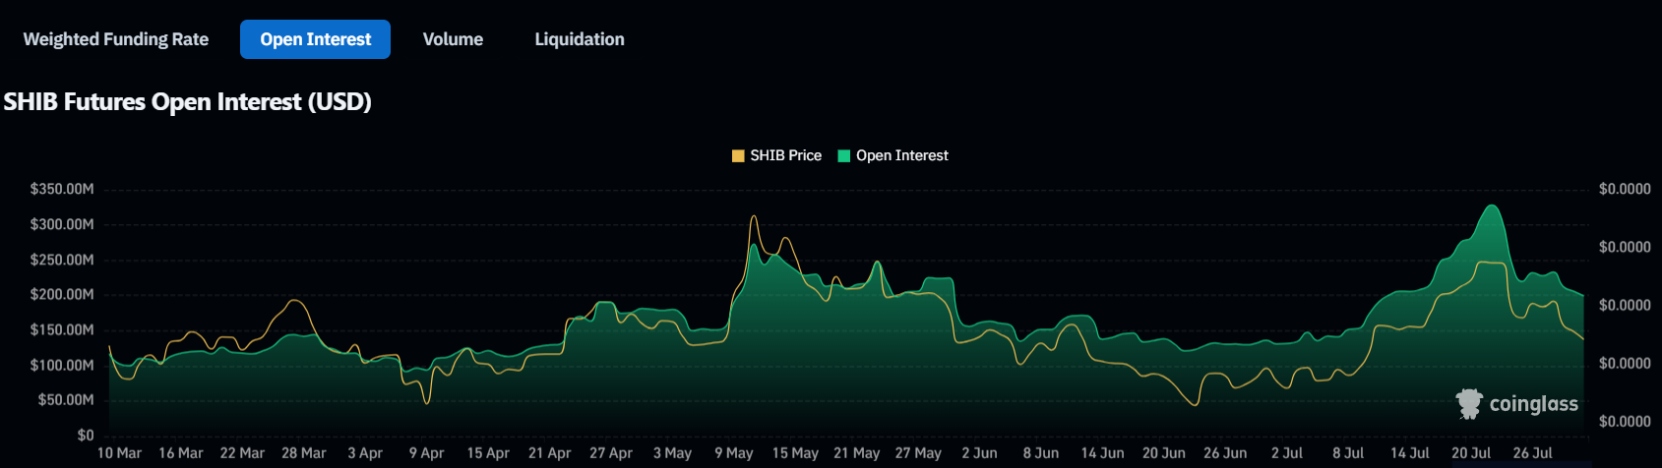Image resolution: width=1662 pixels, height=468 pixels.
Task: Click the 14 Jul date label
Action: 1409,453
